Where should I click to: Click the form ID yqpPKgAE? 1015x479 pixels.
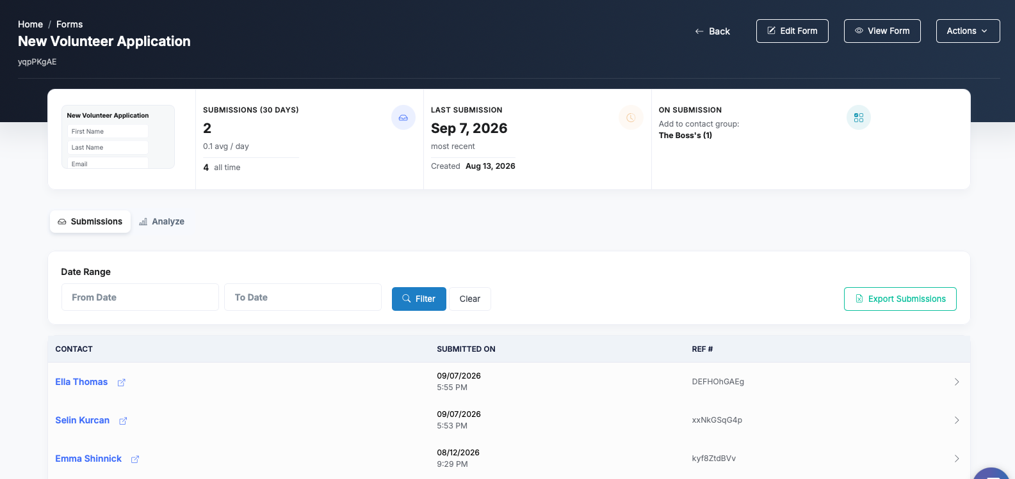click(x=37, y=62)
